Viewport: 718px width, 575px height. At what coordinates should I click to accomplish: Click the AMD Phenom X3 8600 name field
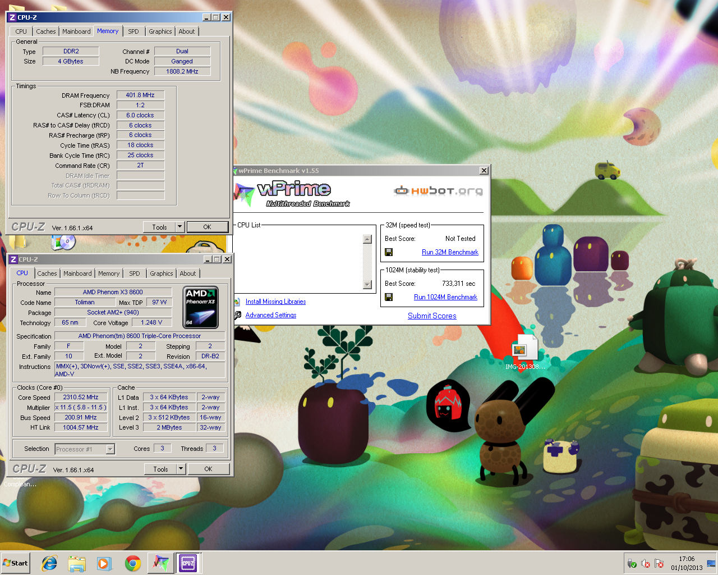(113, 292)
